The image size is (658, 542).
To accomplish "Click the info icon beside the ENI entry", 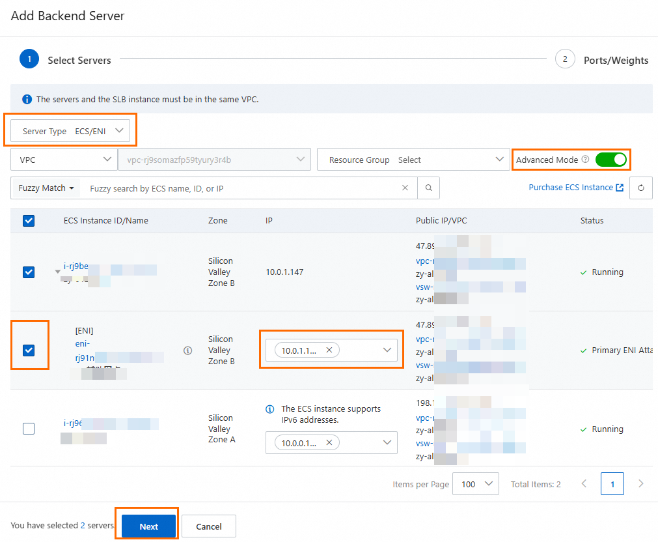I will tap(187, 350).
